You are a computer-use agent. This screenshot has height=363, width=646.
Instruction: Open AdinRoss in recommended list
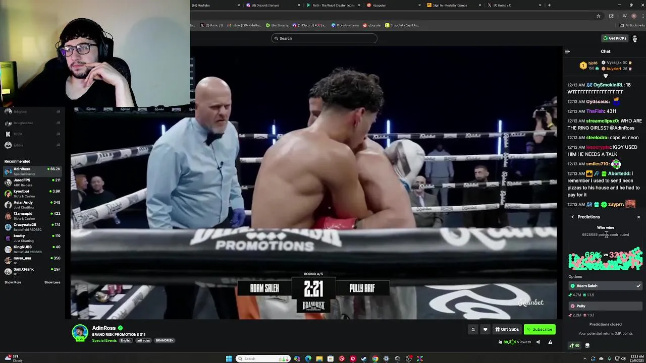tap(32, 171)
